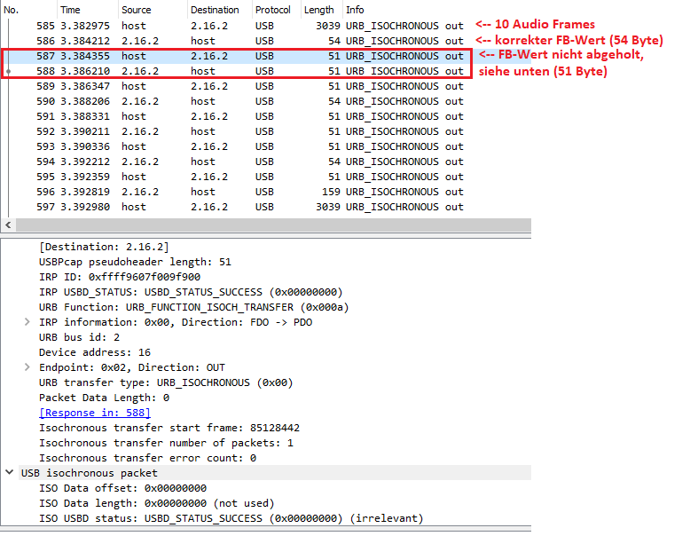Select ISO Data offset line
The height and width of the screenshot is (536, 698).
pos(123,488)
